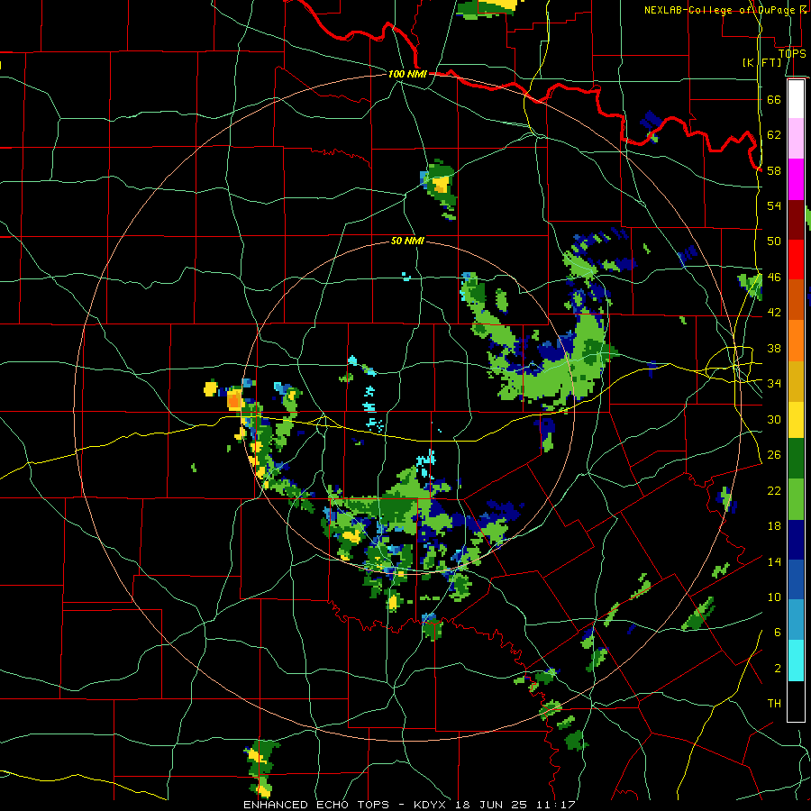Pick the navy blue legend band
811x811 pixels.
[x=796, y=540]
